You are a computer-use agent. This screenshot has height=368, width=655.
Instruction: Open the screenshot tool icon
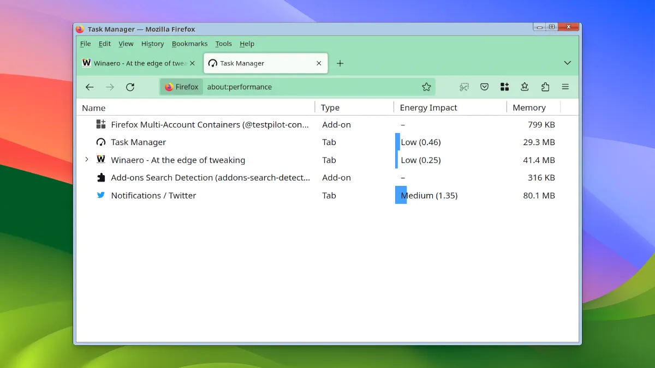tap(464, 87)
